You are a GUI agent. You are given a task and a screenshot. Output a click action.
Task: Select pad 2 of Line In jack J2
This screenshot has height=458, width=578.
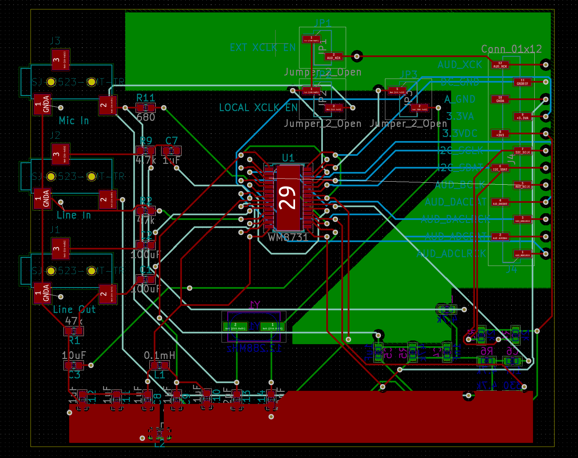108,199
